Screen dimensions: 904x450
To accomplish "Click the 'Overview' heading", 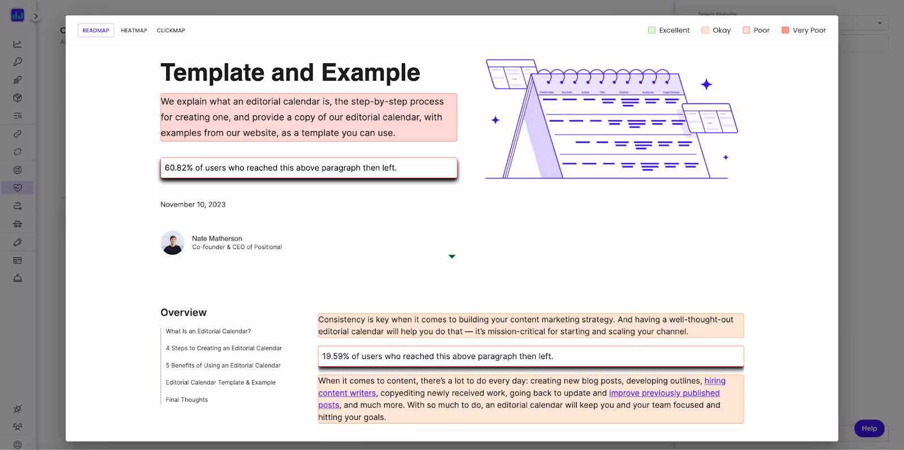I will click(184, 312).
